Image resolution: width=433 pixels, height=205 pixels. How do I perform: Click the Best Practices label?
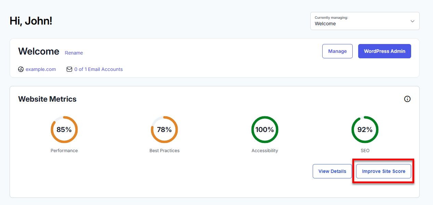tap(164, 150)
